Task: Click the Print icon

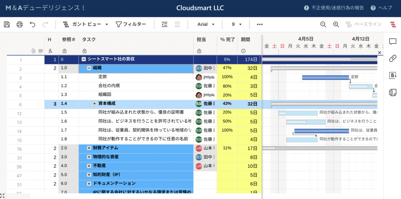Action: (x=20, y=24)
